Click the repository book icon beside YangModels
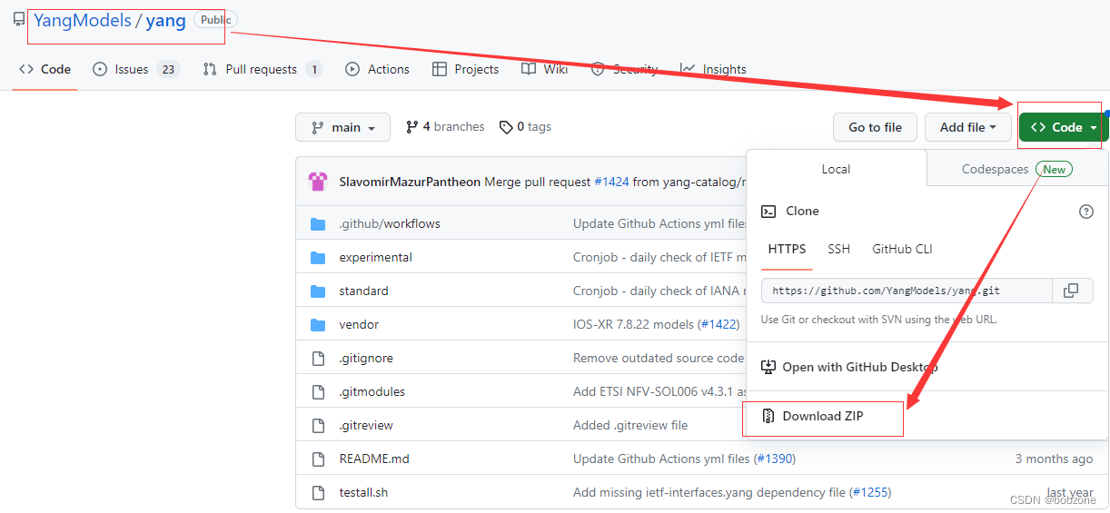The image size is (1110, 513). 19,19
